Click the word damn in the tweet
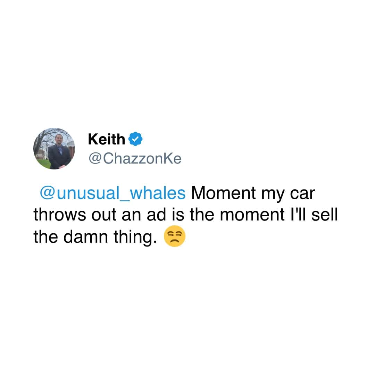This screenshot has width=375, height=375. (x=86, y=236)
